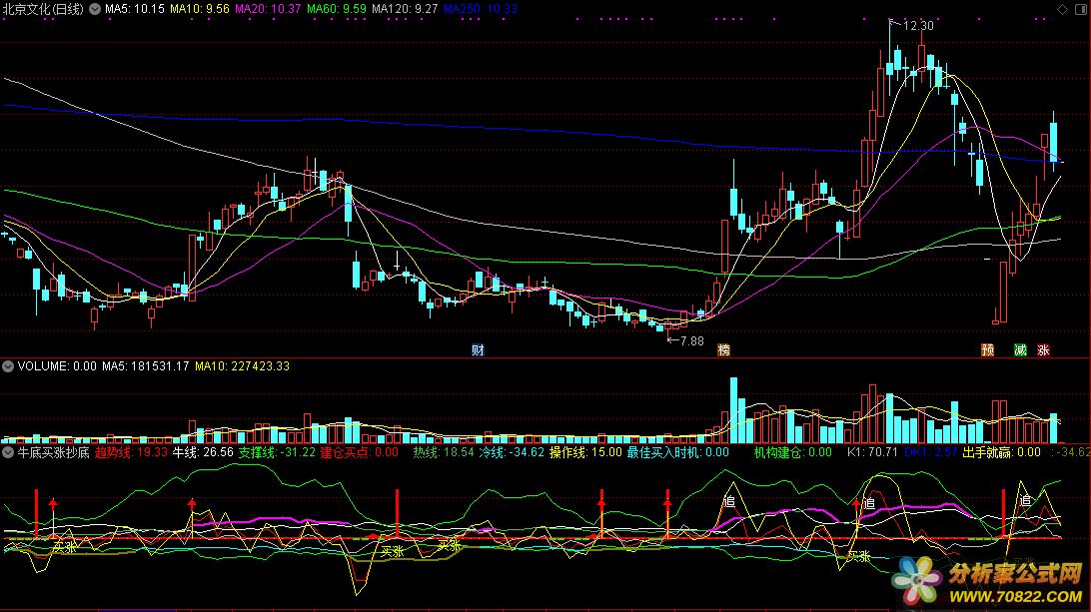Click the diamond icon at top right
The width and height of the screenshot is (1091, 612).
pyautogui.click(x=1062, y=8)
